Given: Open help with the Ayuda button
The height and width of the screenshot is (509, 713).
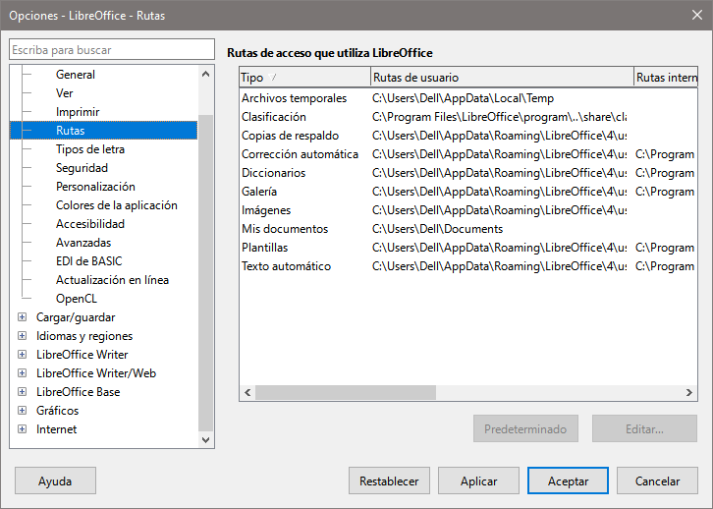Looking at the screenshot, I should [x=55, y=481].
